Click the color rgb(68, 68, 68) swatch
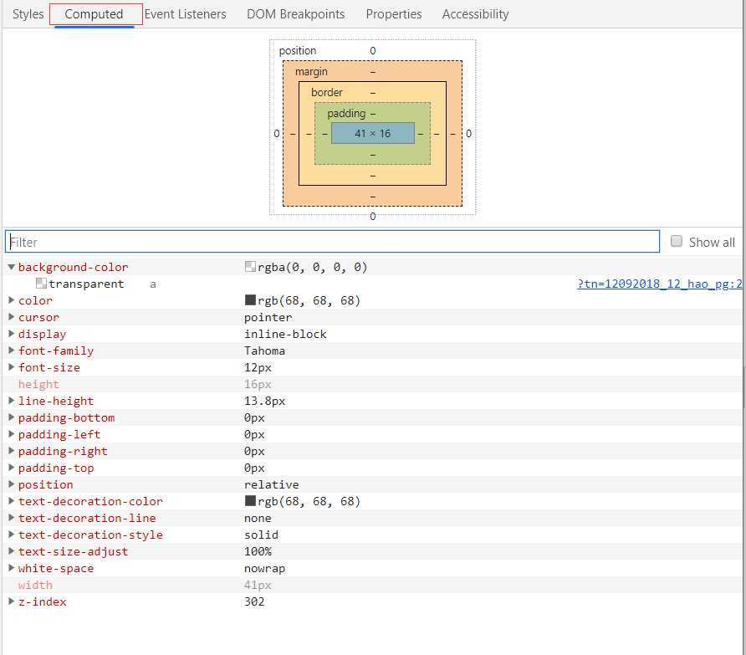Screen dimensions: 746x655 pyautogui.click(x=250, y=299)
